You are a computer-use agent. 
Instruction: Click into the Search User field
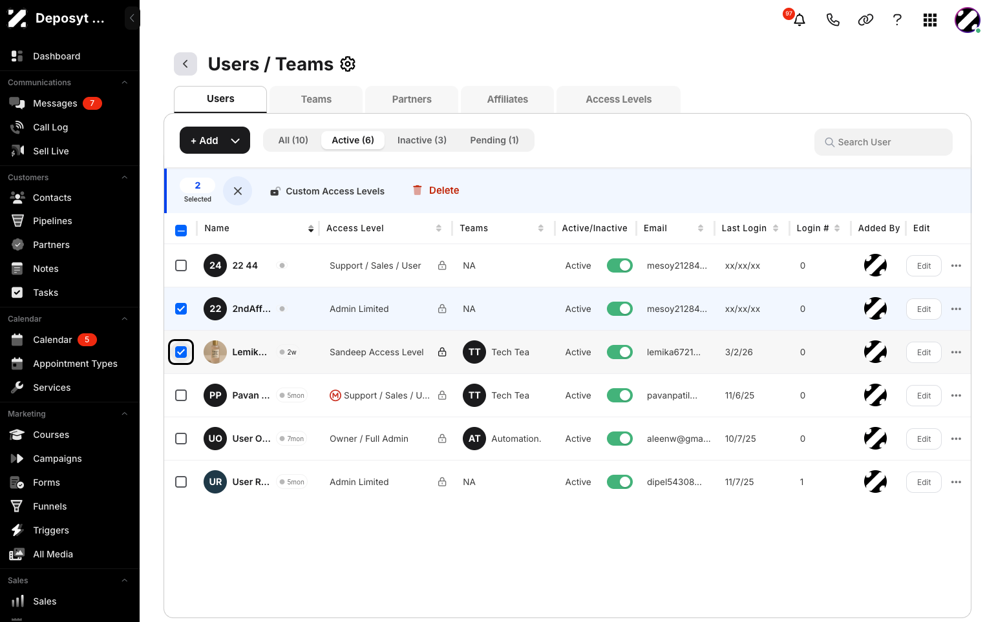coord(883,142)
